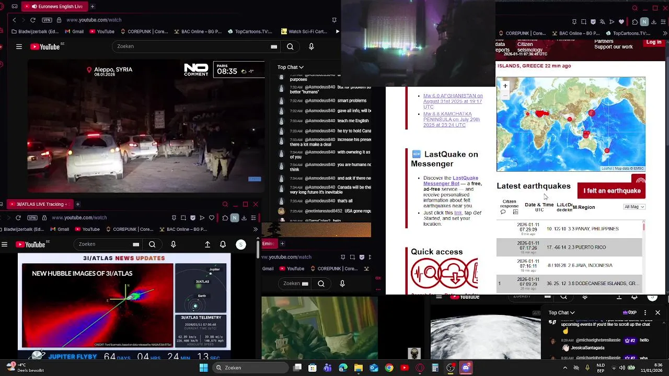The width and height of the screenshot is (669, 376).
Task: Toggle VPN in 3I/ATLAS window address bar
Action: pyautogui.click(x=32, y=218)
